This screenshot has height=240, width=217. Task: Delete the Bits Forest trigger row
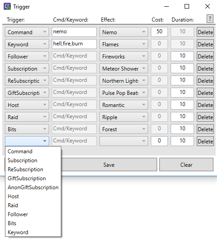coord(205,129)
